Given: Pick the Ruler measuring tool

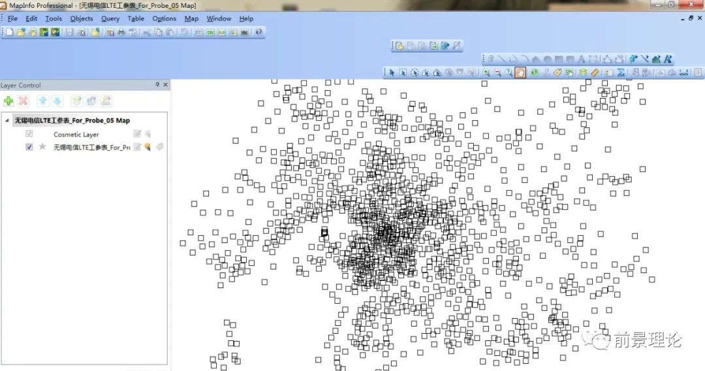Looking at the screenshot, I should pos(595,73).
